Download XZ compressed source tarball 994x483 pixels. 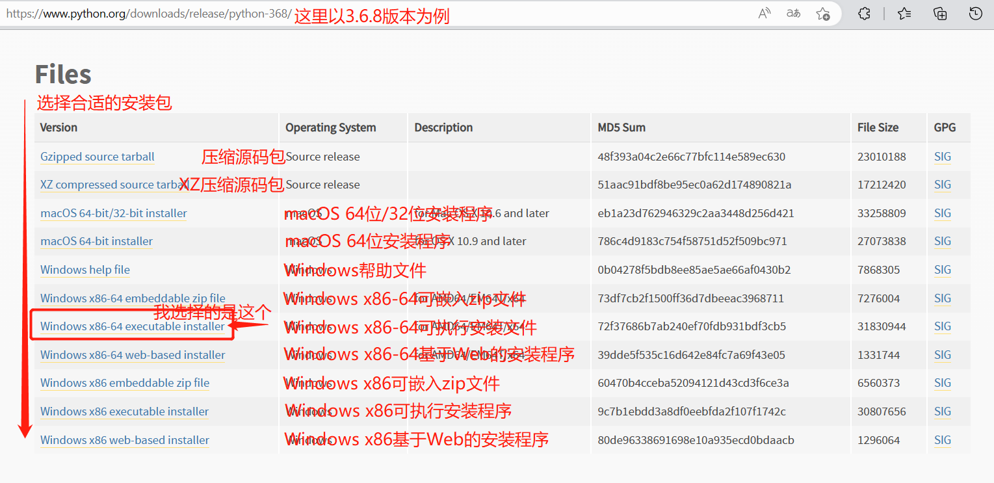click(114, 185)
